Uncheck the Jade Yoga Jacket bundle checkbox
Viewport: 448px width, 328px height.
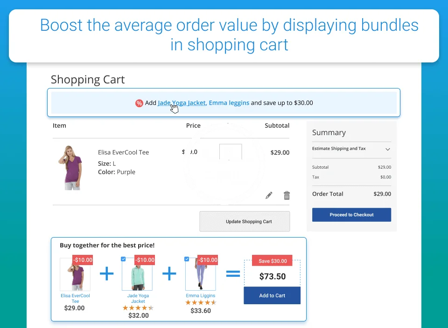tap(124, 259)
